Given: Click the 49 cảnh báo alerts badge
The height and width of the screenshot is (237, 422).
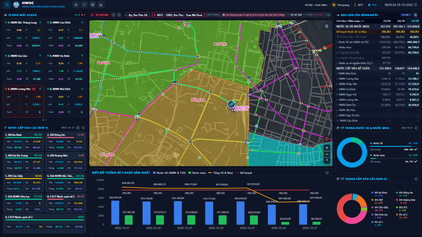Looking at the screenshot, I should [102, 15].
